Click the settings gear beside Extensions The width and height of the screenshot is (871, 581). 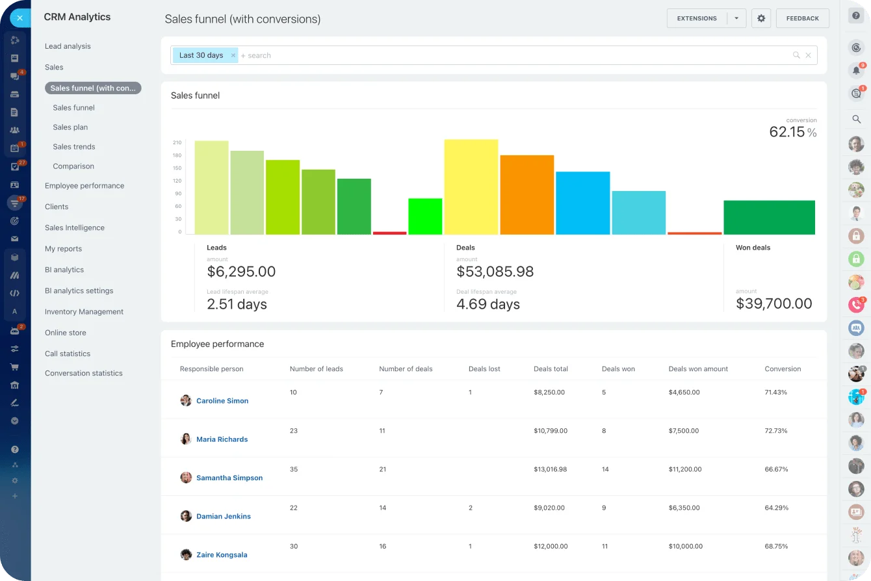760,18
